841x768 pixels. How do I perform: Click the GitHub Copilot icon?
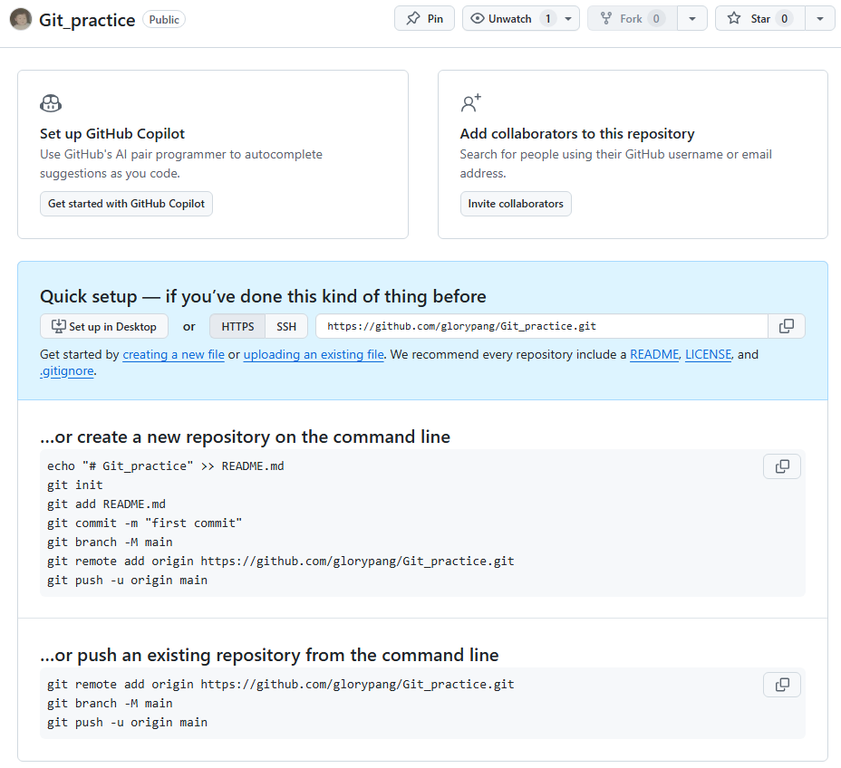[51, 103]
